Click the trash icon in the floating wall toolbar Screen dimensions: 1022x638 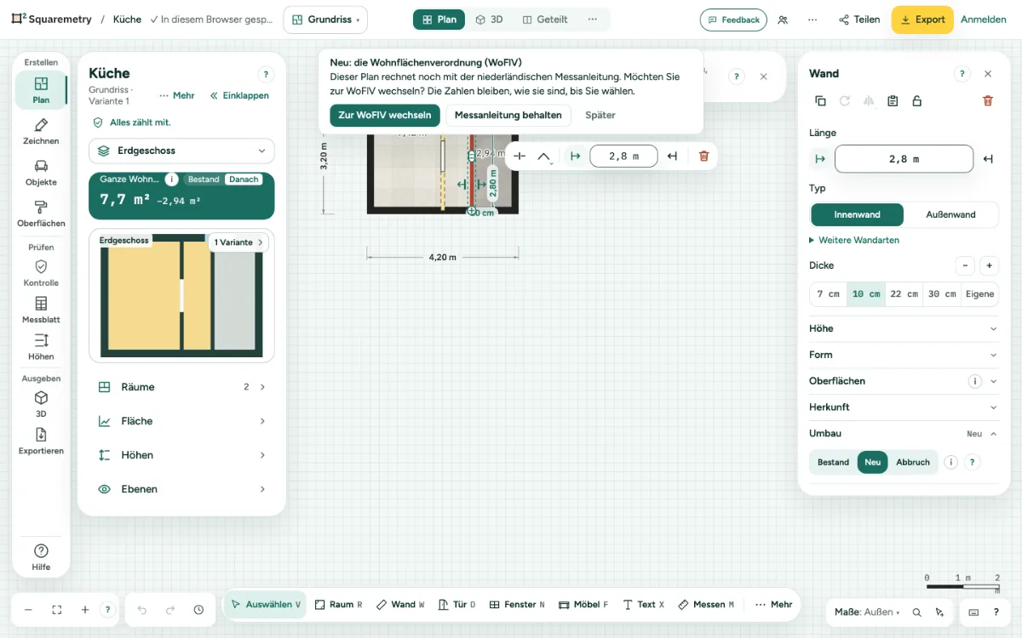(703, 156)
